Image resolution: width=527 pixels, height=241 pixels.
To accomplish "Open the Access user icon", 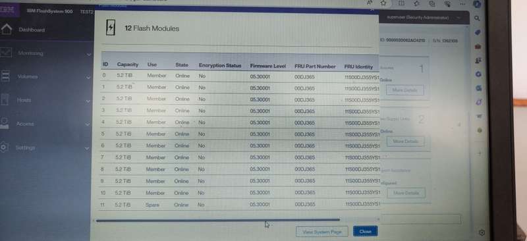I will click(5, 123).
